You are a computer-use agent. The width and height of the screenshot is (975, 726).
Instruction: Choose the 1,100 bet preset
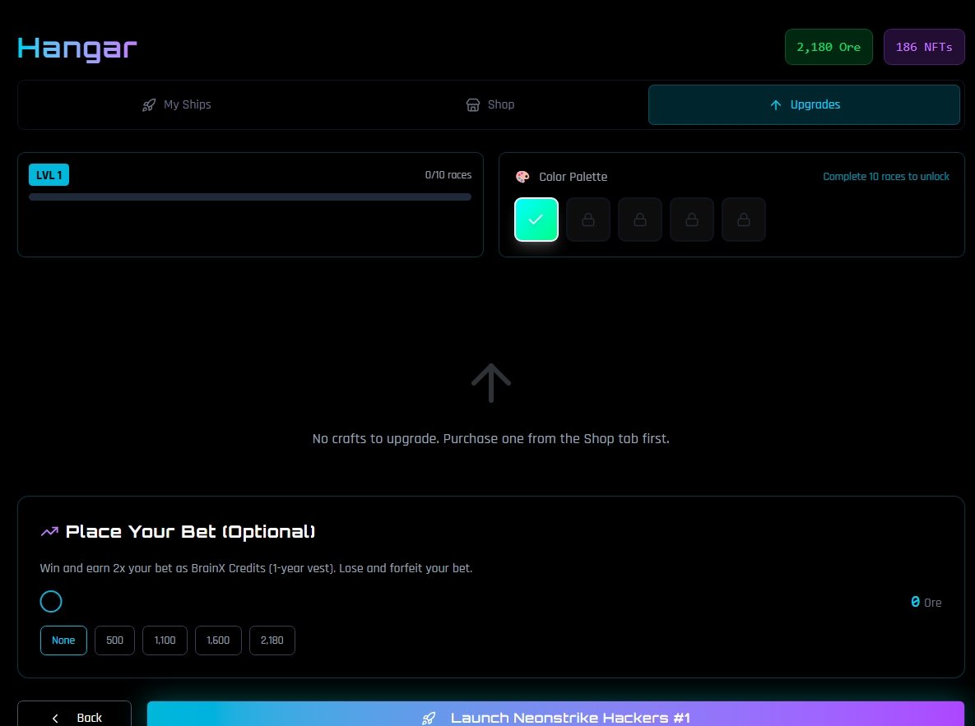[165, 640]
